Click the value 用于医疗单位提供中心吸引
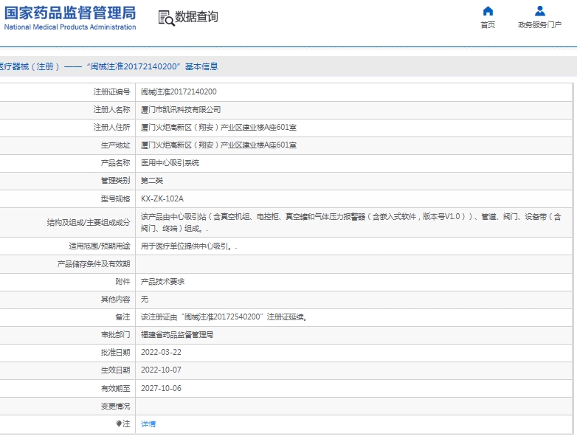577x439 pixels. (189, 246)
